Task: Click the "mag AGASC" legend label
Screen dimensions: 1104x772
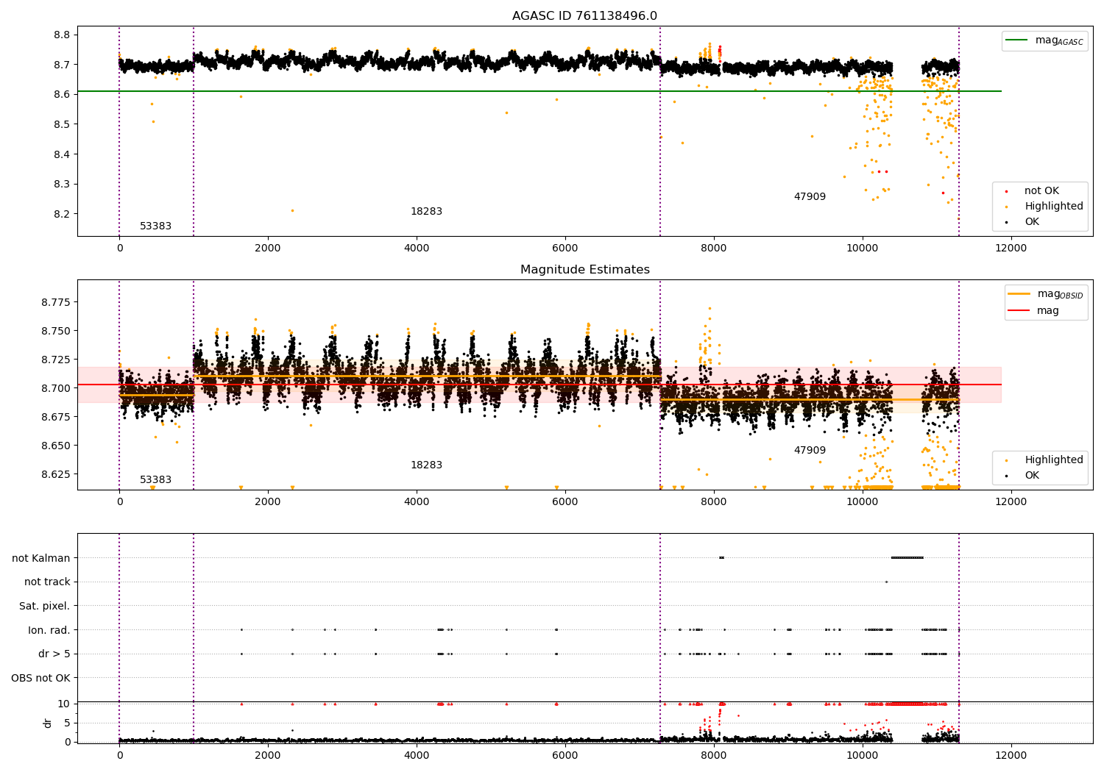Action: tap(1059, 40)
